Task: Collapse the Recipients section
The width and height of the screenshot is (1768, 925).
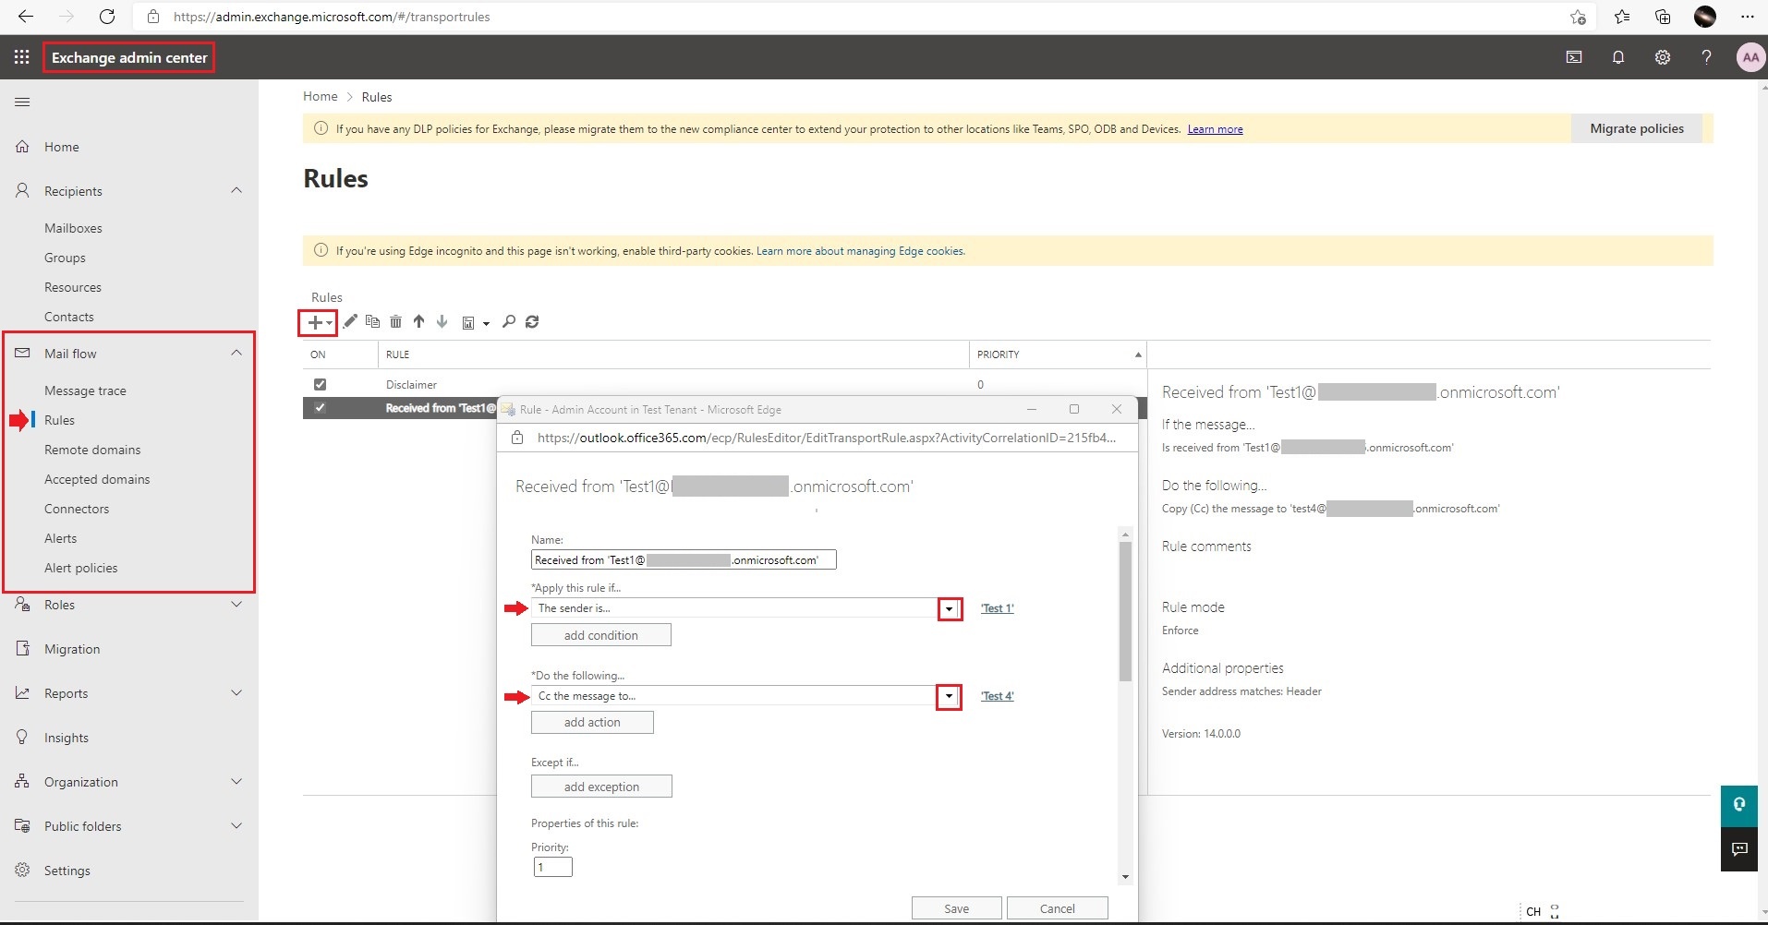Action: pos(236,190)
